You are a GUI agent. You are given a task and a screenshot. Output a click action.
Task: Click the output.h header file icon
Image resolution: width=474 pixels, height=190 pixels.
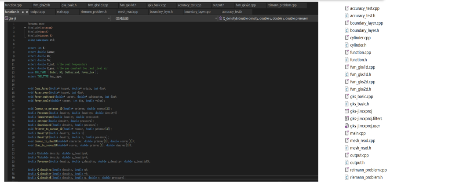point(346,163)
